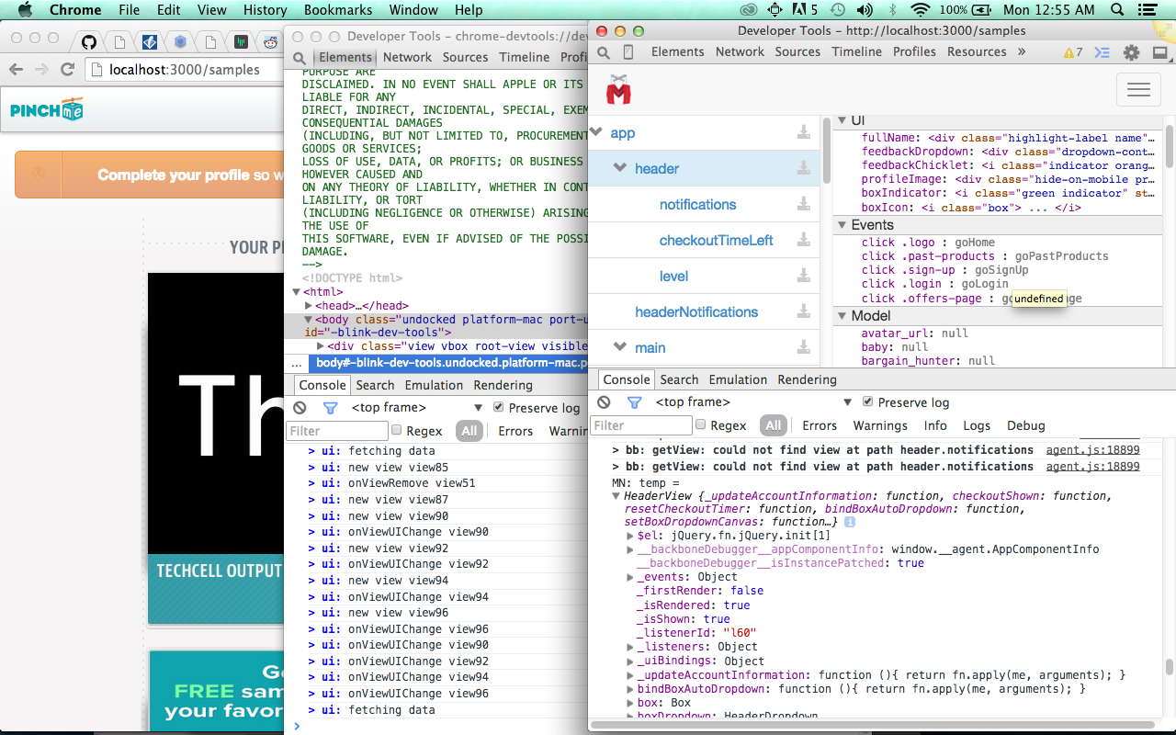Toggle device mode phone icon in front DevTools
This screenshot has width=1176, height=735.
click(x=628, y=52)
